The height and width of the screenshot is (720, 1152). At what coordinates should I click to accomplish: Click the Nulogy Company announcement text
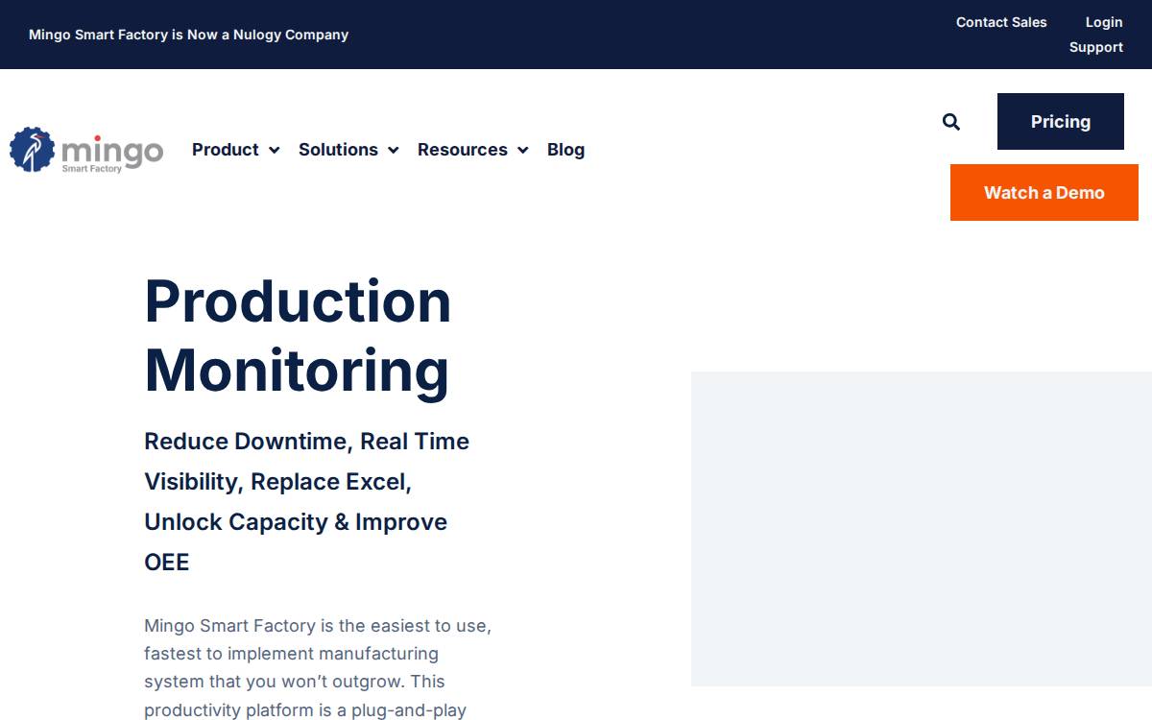(x=188, y=35)
